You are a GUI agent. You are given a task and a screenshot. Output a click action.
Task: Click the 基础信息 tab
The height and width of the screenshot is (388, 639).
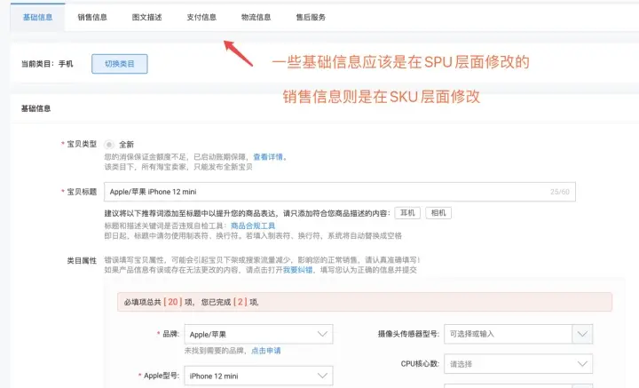(36, 17)
